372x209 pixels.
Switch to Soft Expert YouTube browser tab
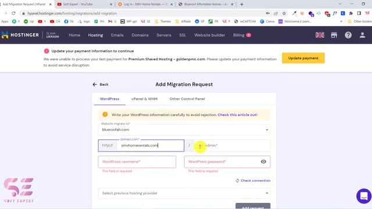84,4
